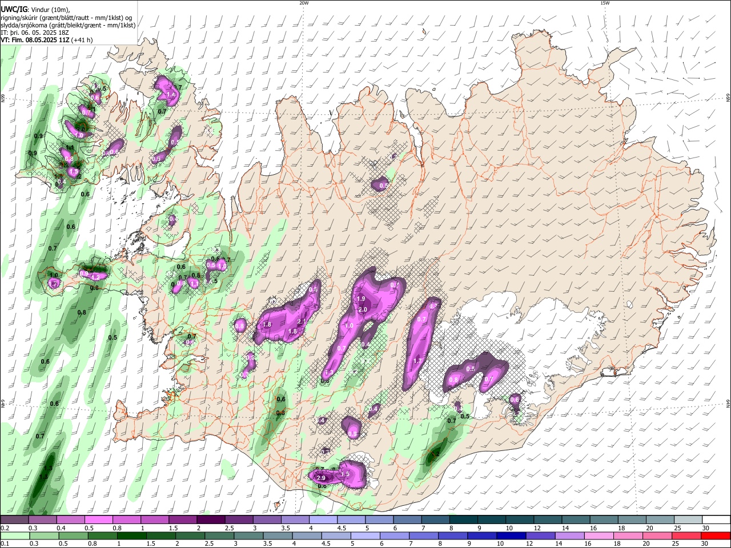Click the 'slydda/snjókoma' legend description line
The width and height of the screenshot is (731, 548).
(x=68, y=25)
